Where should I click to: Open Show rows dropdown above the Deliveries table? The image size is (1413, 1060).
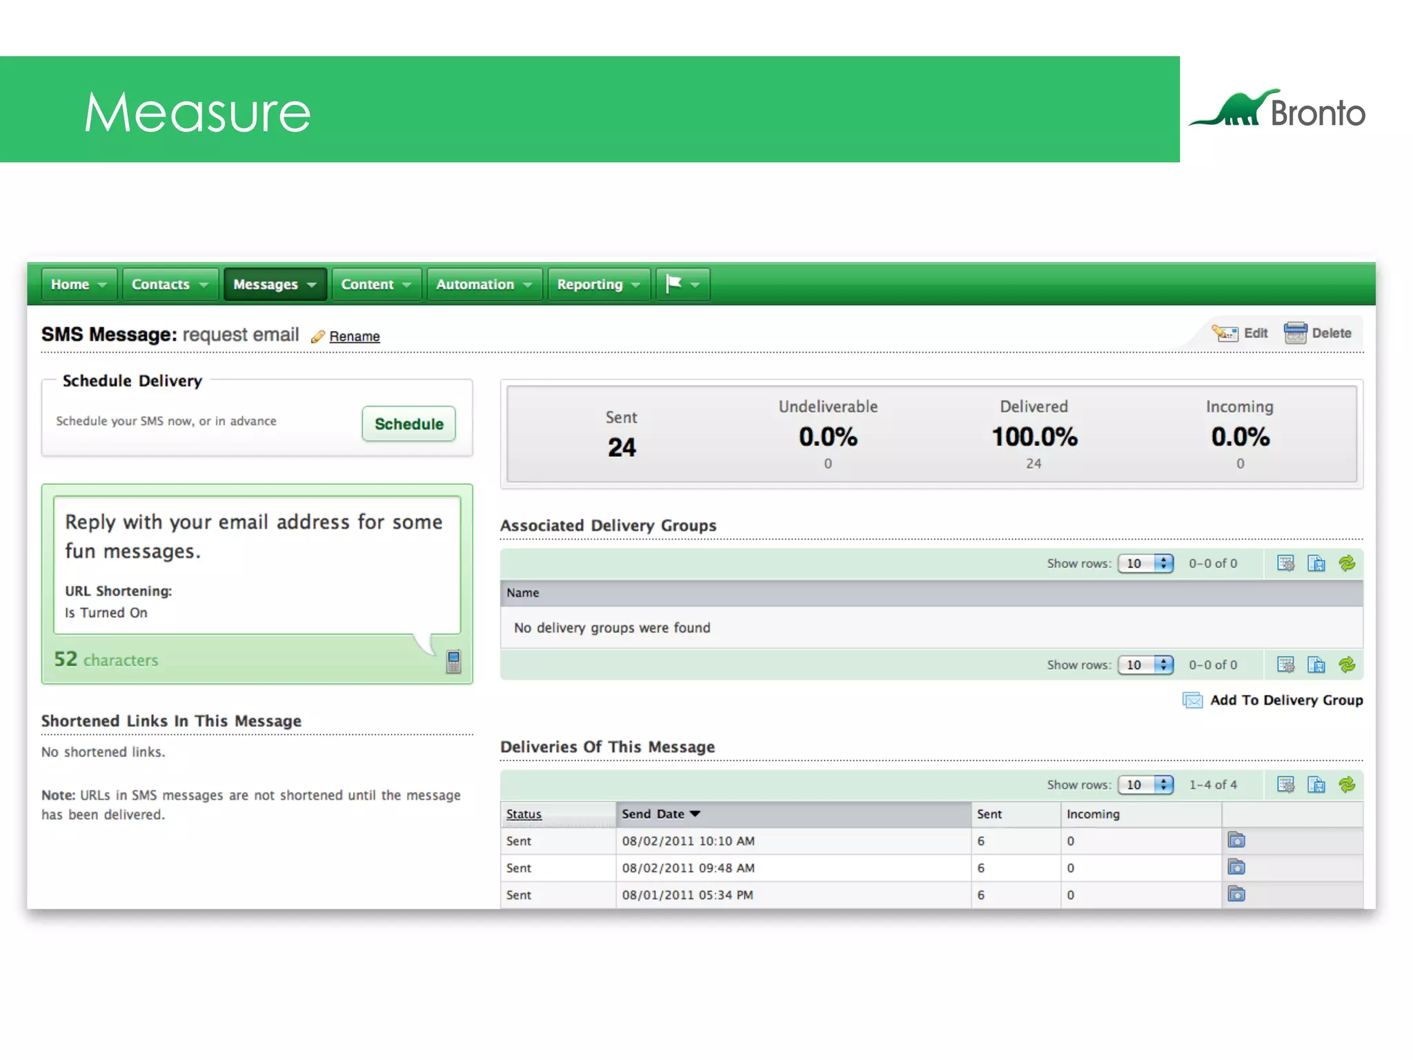pyautogui.click(x=1145, y=785)
